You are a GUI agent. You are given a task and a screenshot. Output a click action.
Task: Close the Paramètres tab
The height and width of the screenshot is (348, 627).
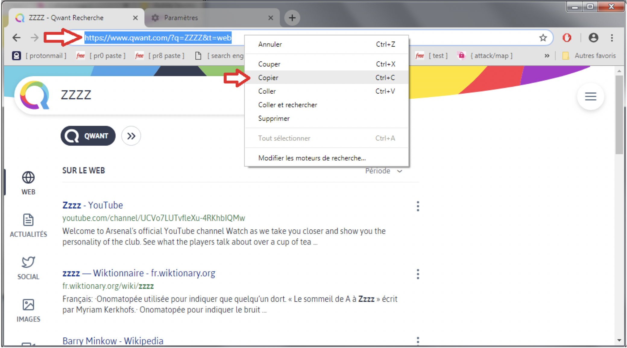pos(270,18)
